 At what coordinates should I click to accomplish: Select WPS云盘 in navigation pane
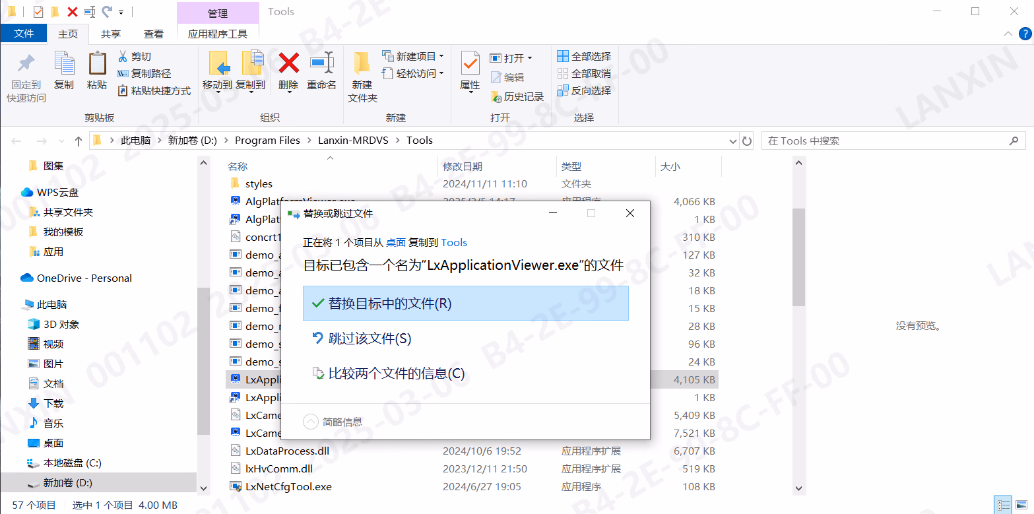click(58, 193)
